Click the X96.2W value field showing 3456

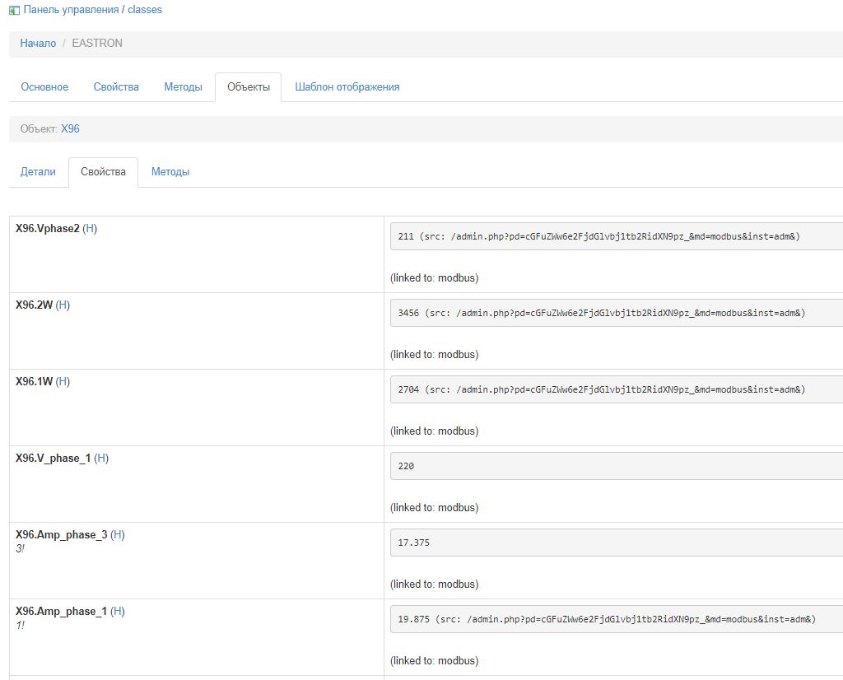[616, 313]
